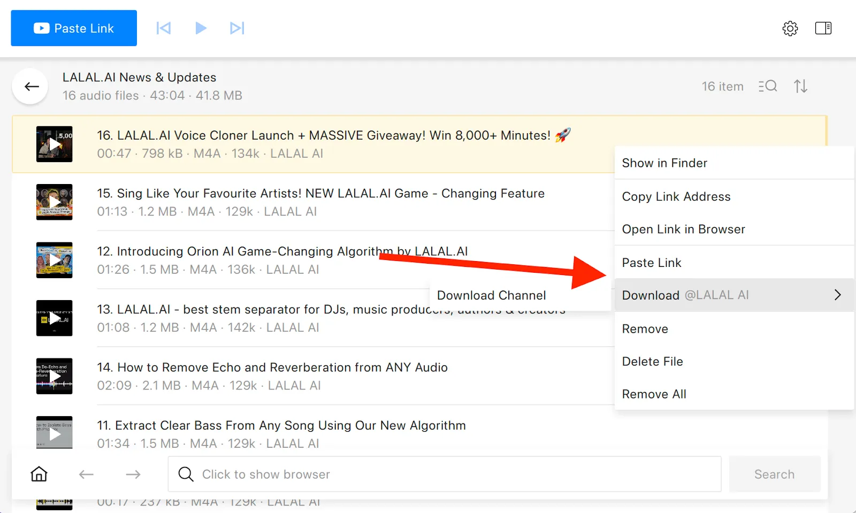Play the current track
Image resolution: width=856 pixels, height=513 pixels.
[201, 28]
